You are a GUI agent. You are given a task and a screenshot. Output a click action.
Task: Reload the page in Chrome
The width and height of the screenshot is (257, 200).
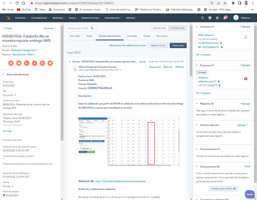17,3
